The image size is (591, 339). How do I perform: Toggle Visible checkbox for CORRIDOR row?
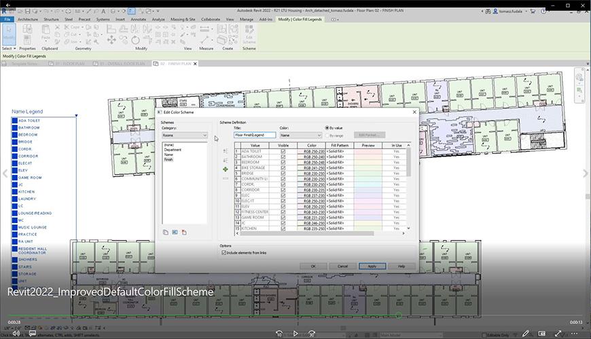pyautogui.click(x=283, y=190)
